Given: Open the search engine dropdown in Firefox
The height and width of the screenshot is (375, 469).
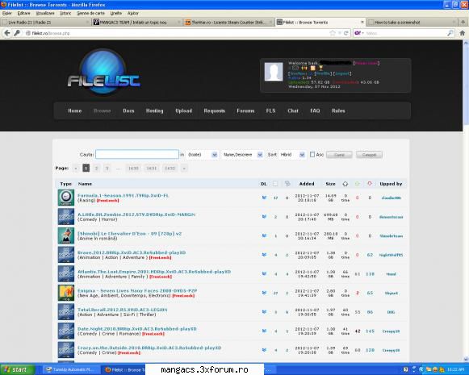Looking at the screenshot, I should pyautogui.click(x=359, y=33).
